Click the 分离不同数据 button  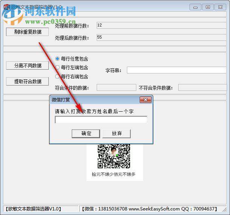pos(27,65)
